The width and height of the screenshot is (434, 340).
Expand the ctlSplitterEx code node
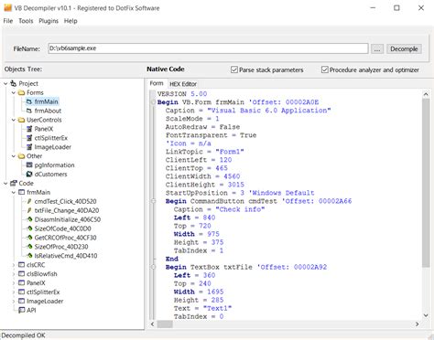pos(14,292)
